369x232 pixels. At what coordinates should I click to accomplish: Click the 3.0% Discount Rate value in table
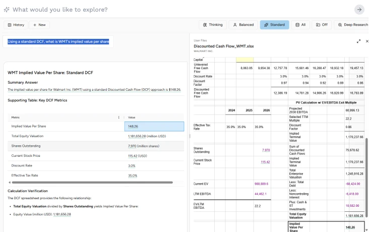[x=132, y=166]
